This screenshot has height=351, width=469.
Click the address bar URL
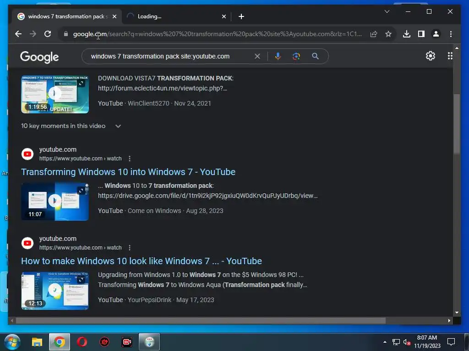[x=218, y=34]
